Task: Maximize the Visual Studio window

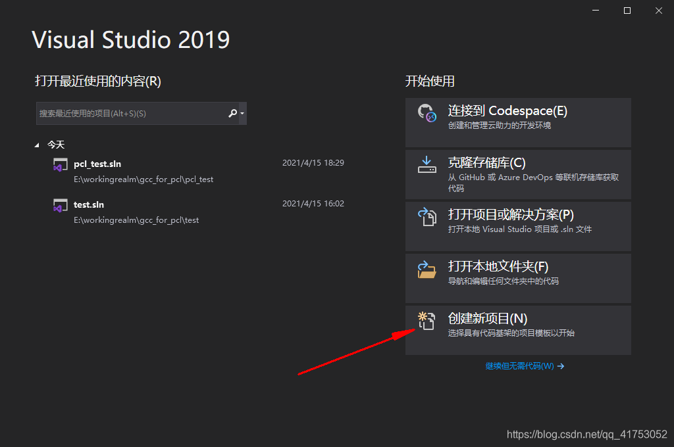Action: pyautogui.click(x=627, y=11)
